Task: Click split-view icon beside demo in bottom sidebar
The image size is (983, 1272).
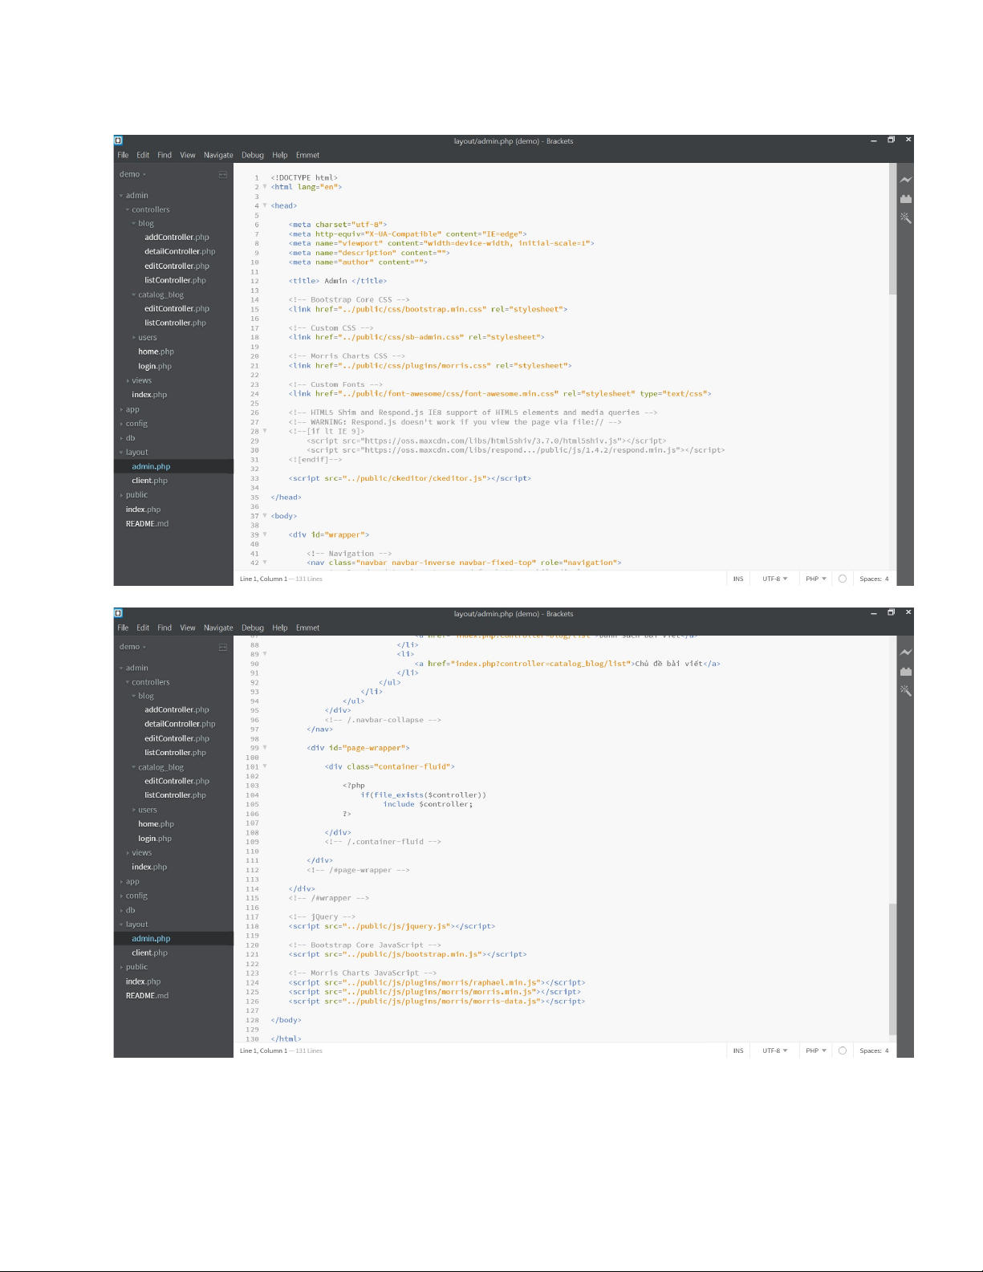Action: tap(223, 647)
